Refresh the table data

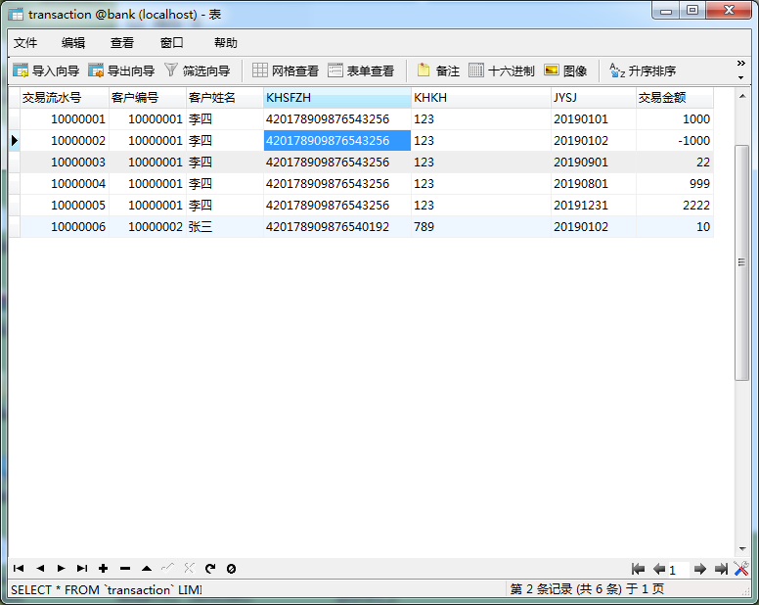(210, 568)
